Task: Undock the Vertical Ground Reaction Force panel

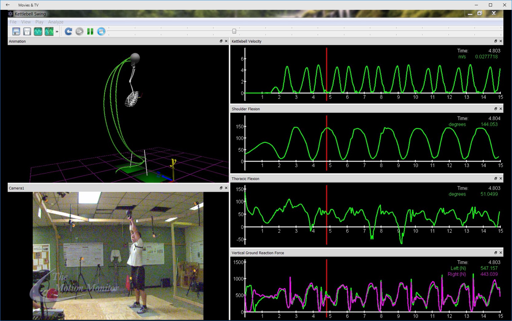Action: 495,253
